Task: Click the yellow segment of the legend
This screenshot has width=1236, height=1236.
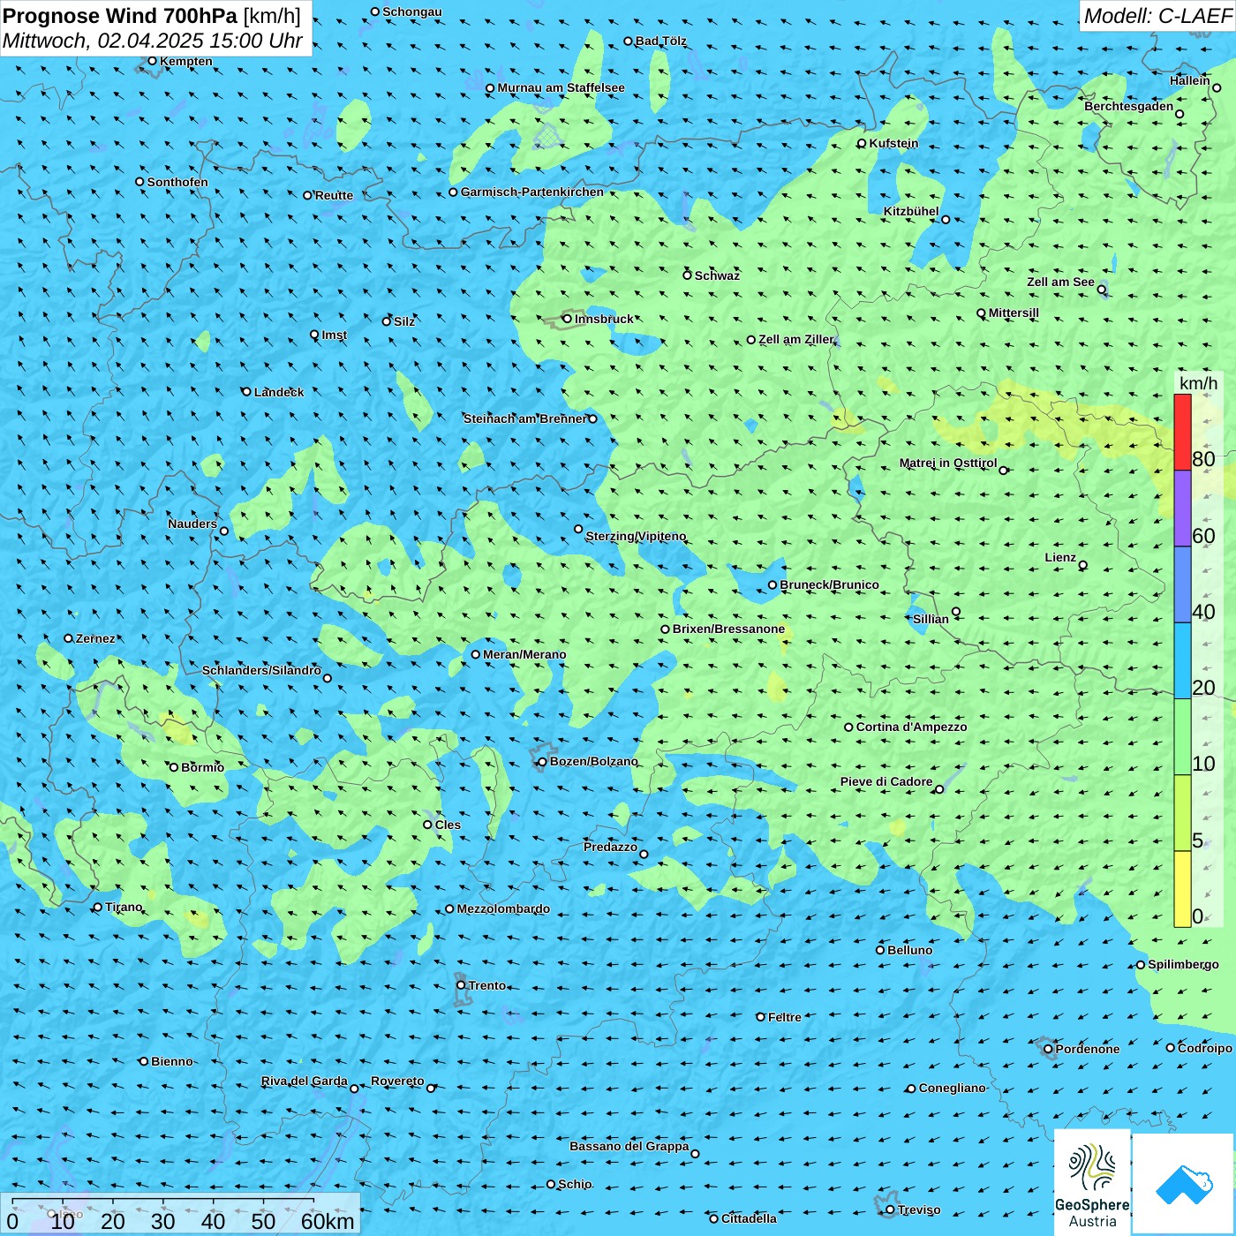Action: (1182, 888)
